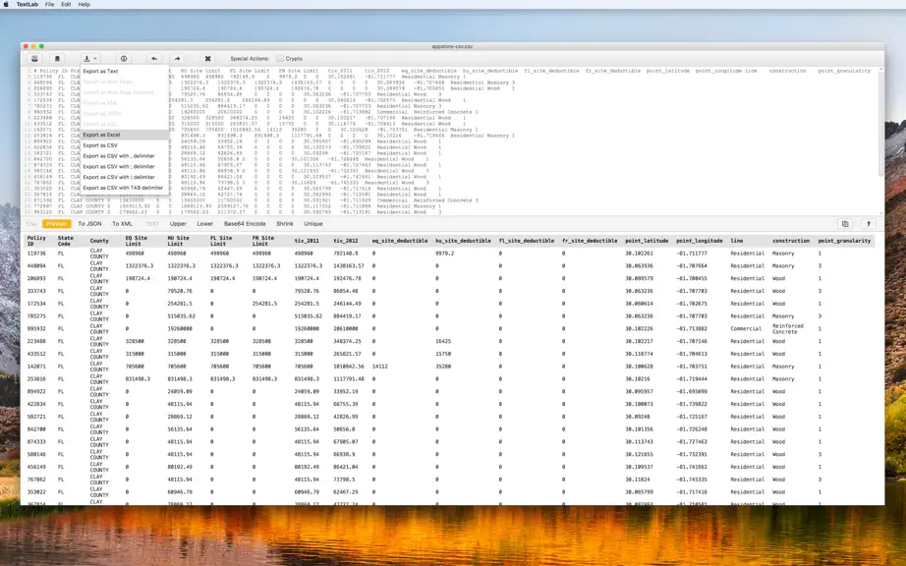This screenshot has height=566, width=906.
Task: Click the redo arrow icon
Action: pos(178,58)
